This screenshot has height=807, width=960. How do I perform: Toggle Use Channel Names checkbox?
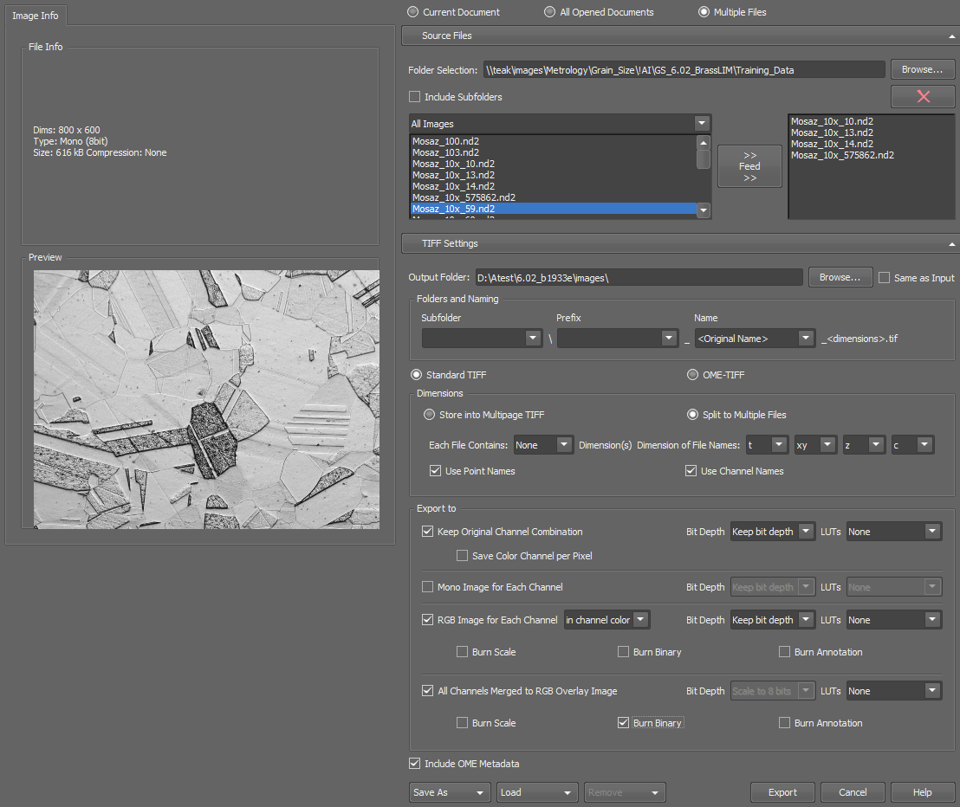[691, 471]
